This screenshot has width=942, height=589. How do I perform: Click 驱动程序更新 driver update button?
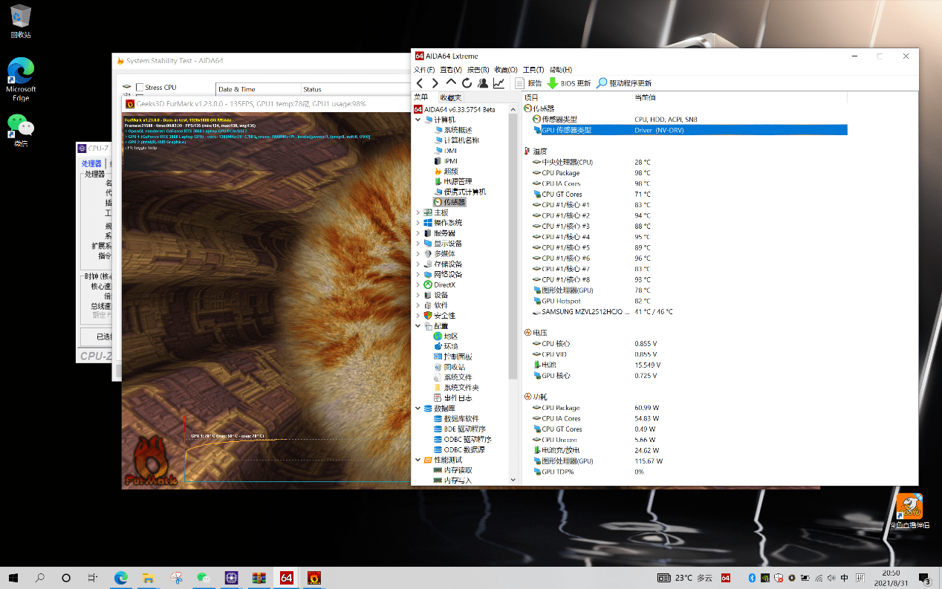[x=624, y=83]
